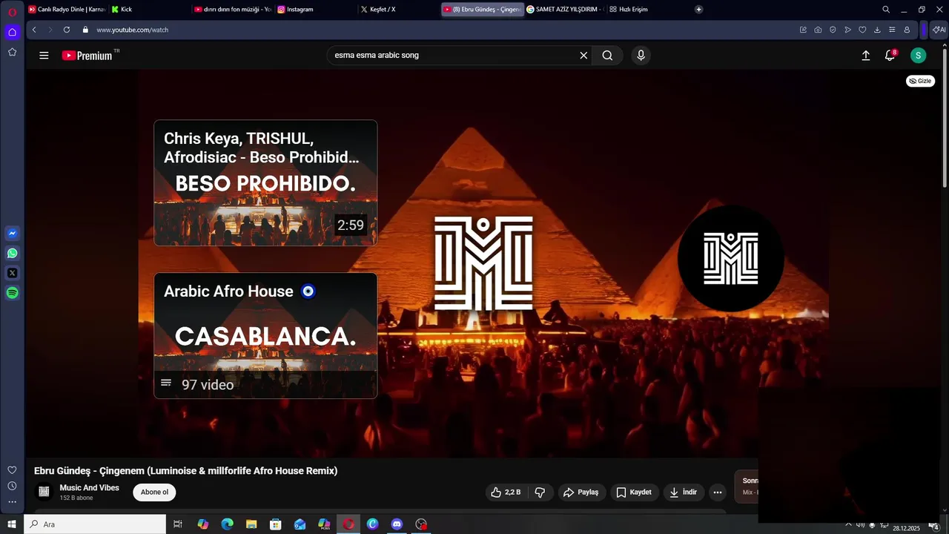The height and width of the screenshot is (534, 949).
Task: Open Opera tab search magnifier
Action: tap(886, 10)
